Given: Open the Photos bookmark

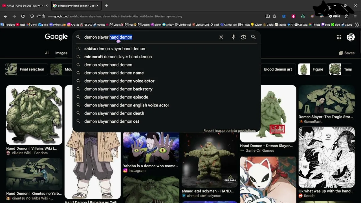Looking at the screenshot, I should (314, 25).
